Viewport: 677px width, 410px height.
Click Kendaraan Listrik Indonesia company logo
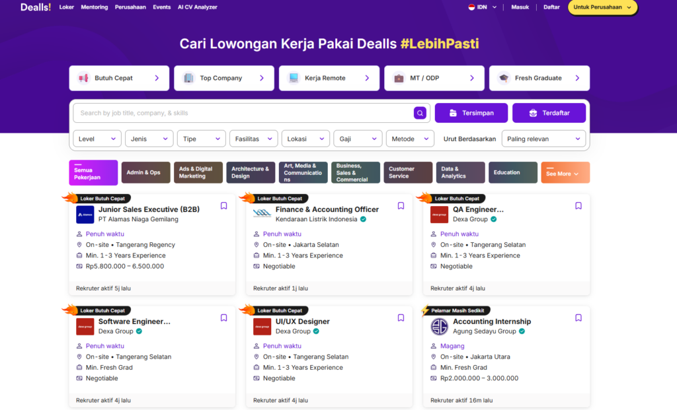pyautogui.click(x=262, y=215)
